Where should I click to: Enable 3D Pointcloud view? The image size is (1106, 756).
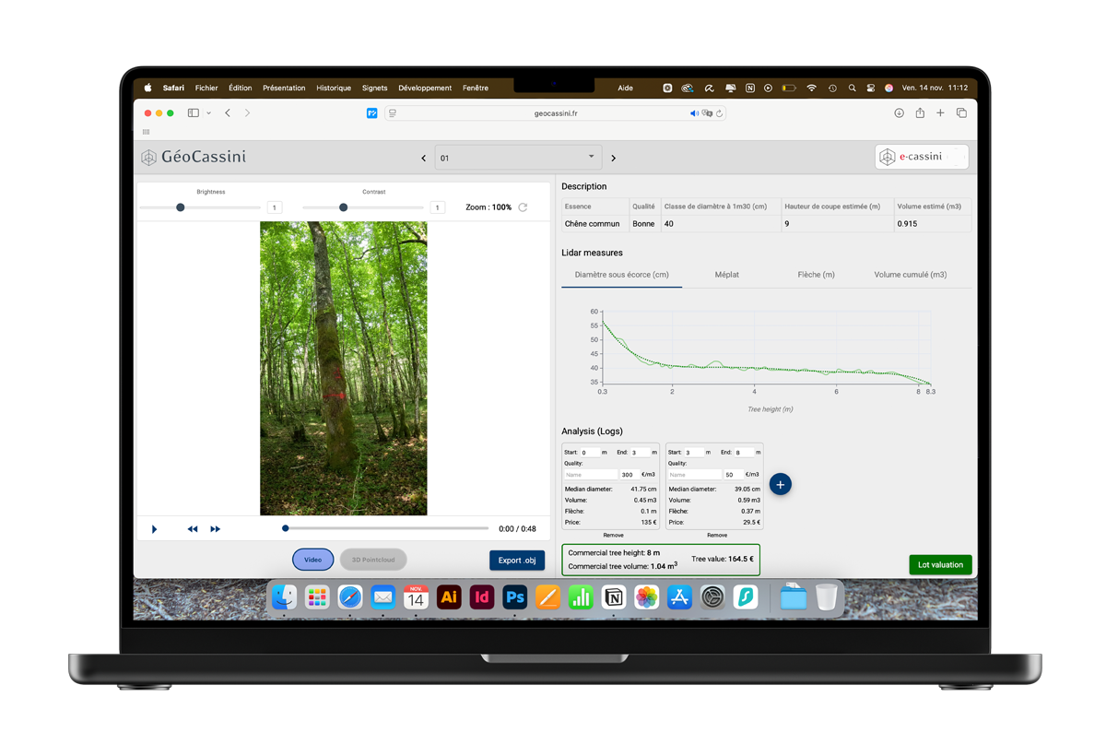click(372, 560)
